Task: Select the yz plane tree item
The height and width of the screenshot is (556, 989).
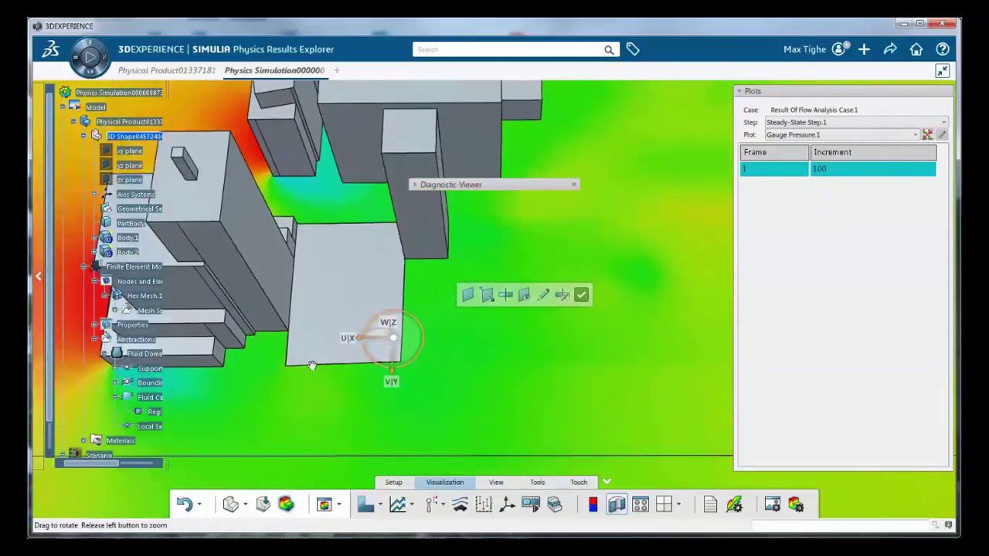Action: (x=129, y=165)
